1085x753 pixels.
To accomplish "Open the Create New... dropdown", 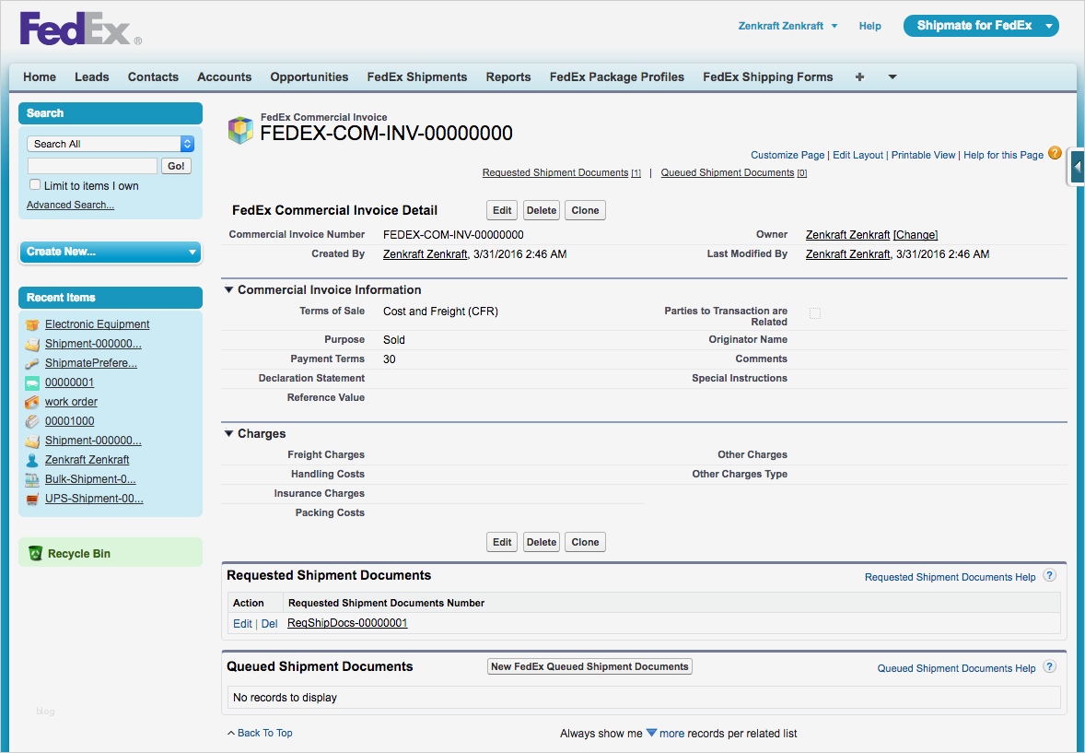I will (x=110, y=252).
